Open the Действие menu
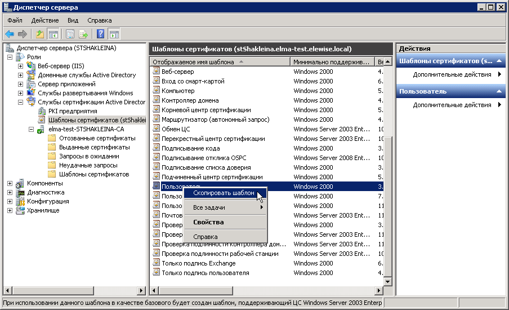Image resolution: width=509 pixels, height=310 pixels. coord(44,20)
